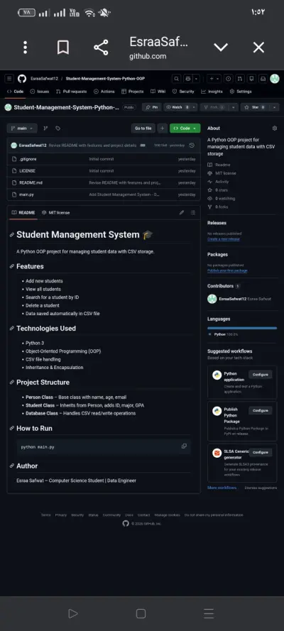Click Publish your first package link
This screenshot has width=284, height=631.
point(227,270)
